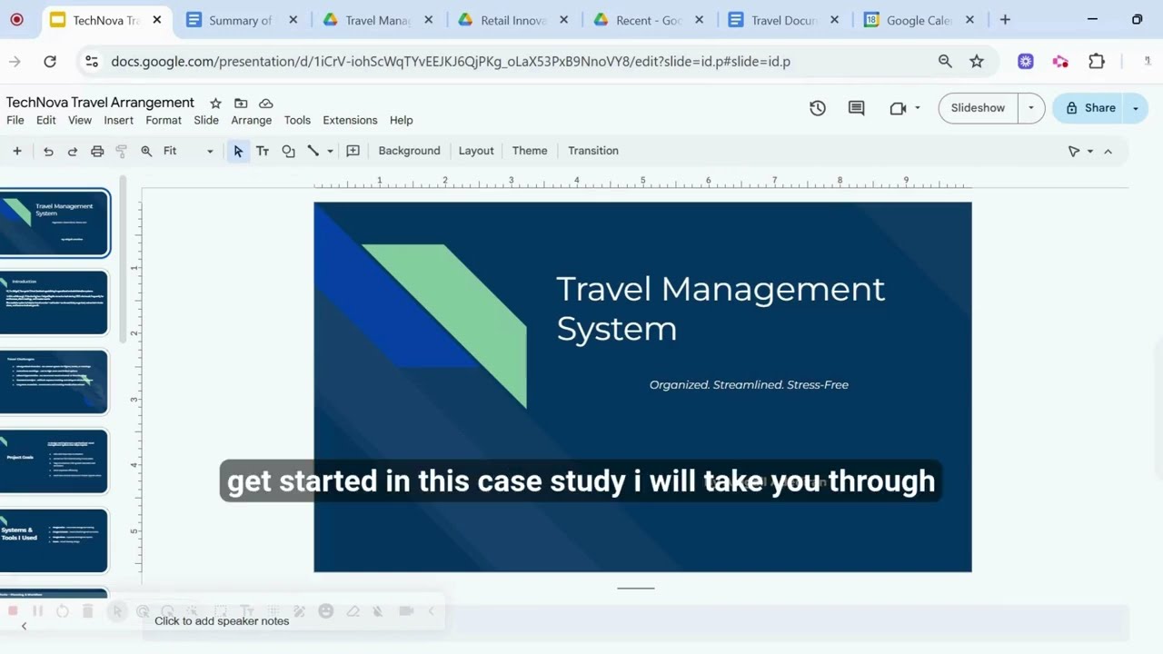Click the site info icon in the address bar
Image resolution: width=1163 pixels, height=654 pixels.
[x=91, y=62]
